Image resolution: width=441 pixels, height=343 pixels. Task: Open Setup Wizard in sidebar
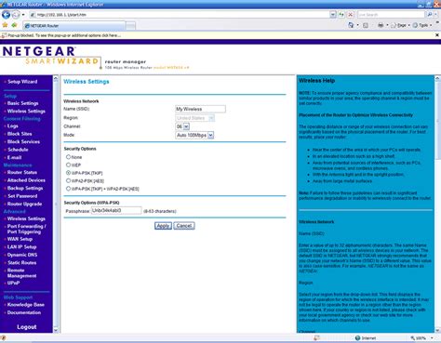pyautogui.click(x=22, y=82)
